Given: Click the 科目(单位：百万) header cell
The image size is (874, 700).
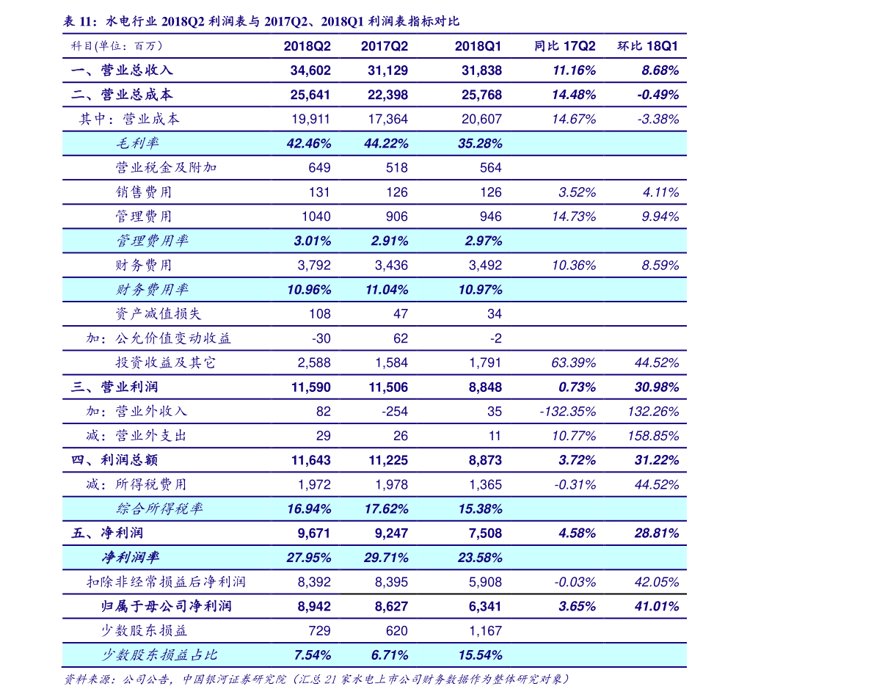Looking at the screenshot, I should [x=117, y=45].
